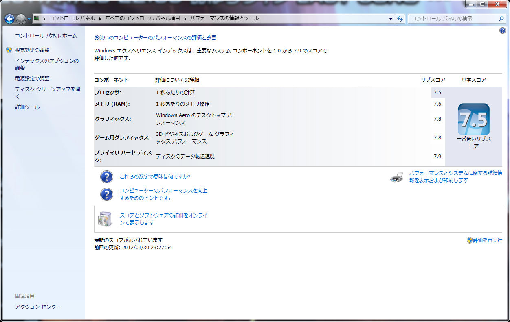Click the page heading お使いのコンピューターのパフォーマンスの評価と改善

[155, 37]
